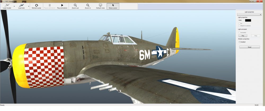Image resolution: width=265 pixels, height=111 pixels.
Task: Click the Zoom in magnifier
Action: pos(88,5)
